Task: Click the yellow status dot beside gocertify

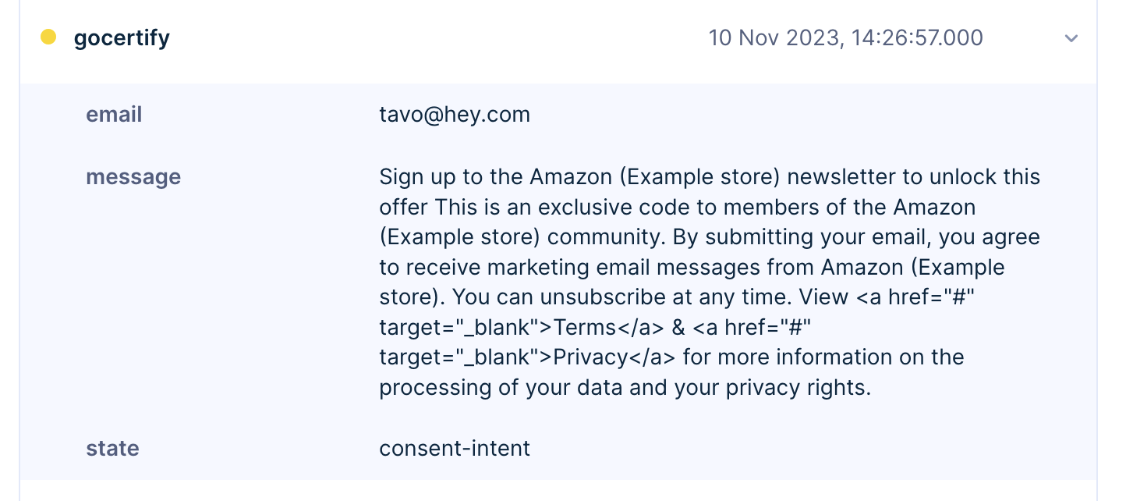Action: tap(48, 37)
